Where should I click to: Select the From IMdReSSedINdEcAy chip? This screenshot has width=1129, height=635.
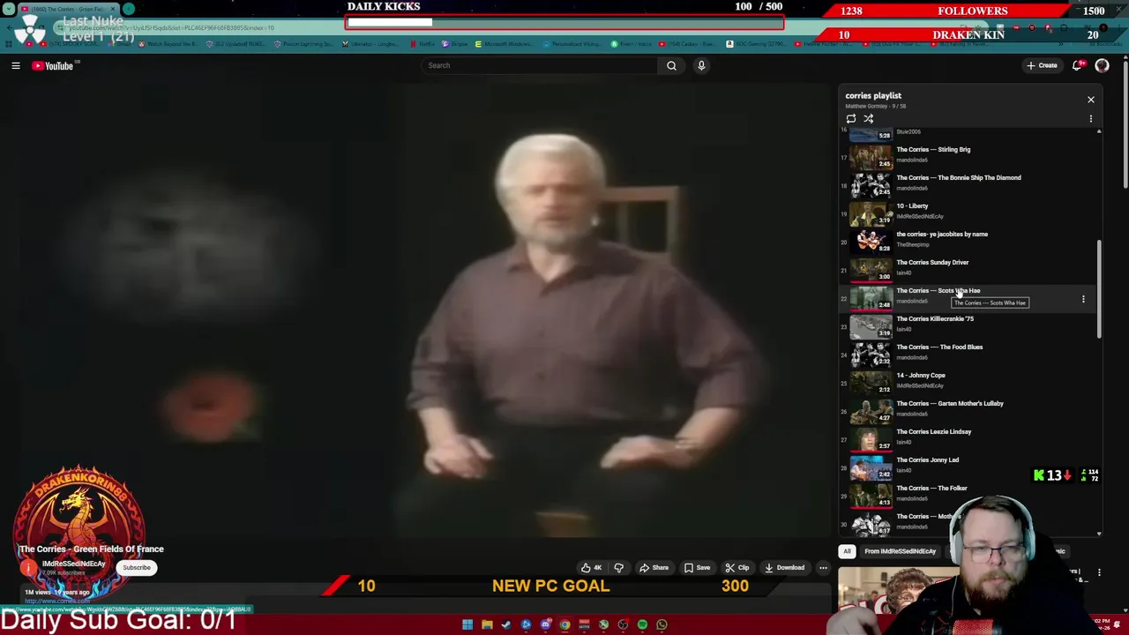900,551
